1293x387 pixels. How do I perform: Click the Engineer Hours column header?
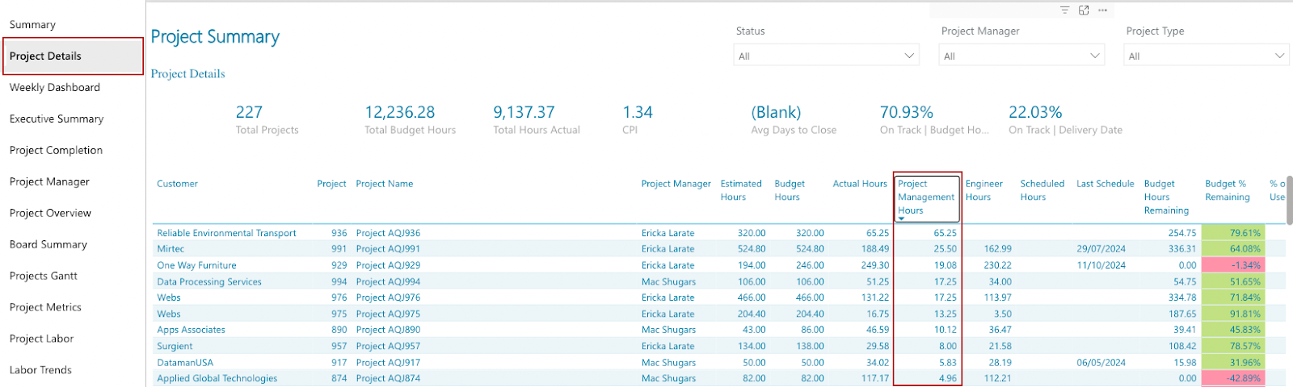click(983, 190)
